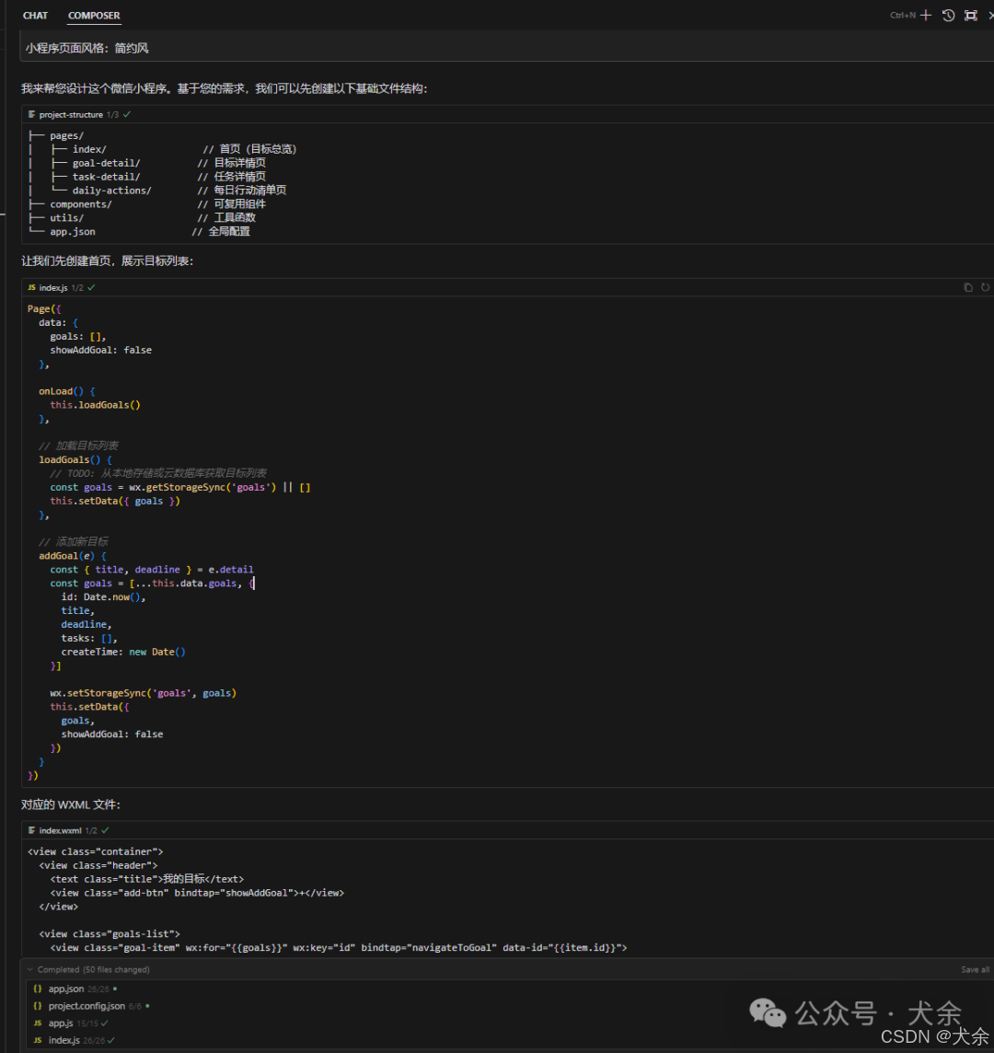
Task: Click the message field with 小程序页面风格：简约风
Action: [x=507, y=48]
